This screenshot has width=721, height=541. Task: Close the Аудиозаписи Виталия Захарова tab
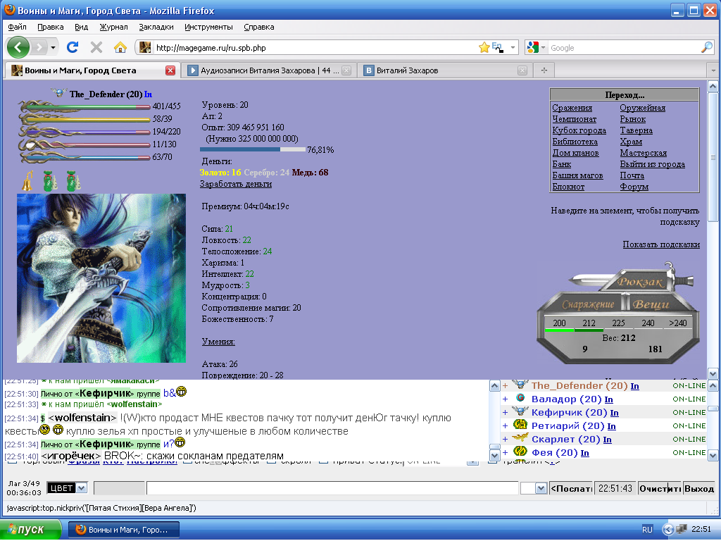(346, 70)
